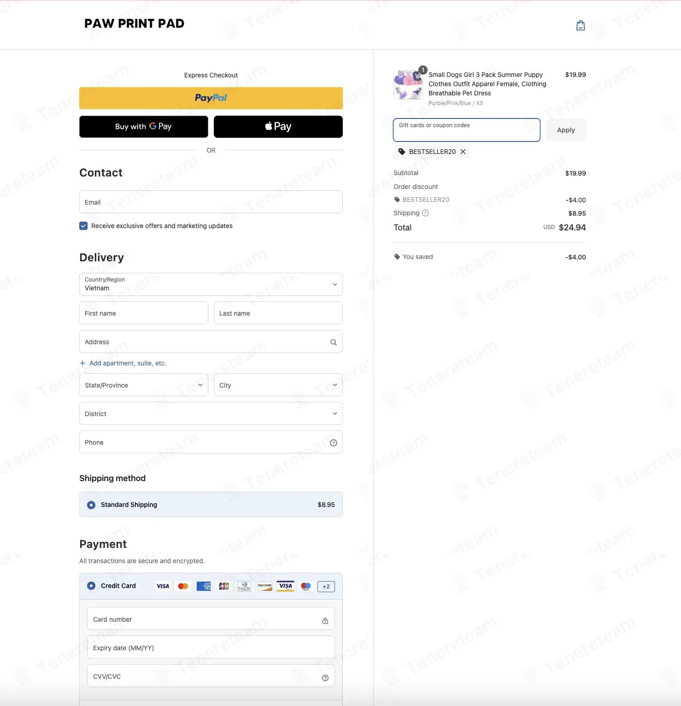681x706 pixels.
Task: Click the Total amount $24.94
Action: point(572,228)
